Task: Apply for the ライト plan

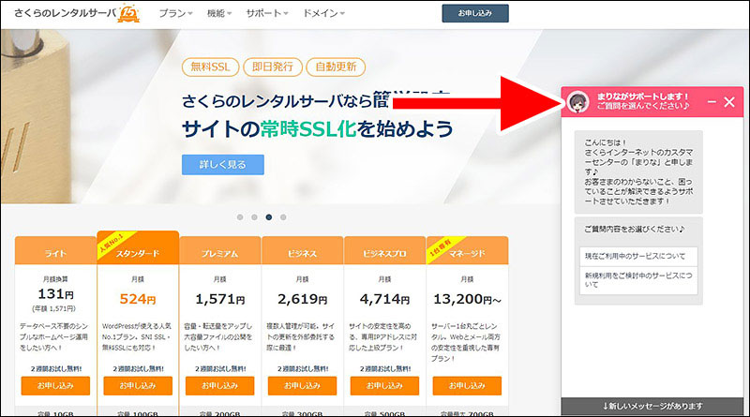Action: (x=55, y=384)
